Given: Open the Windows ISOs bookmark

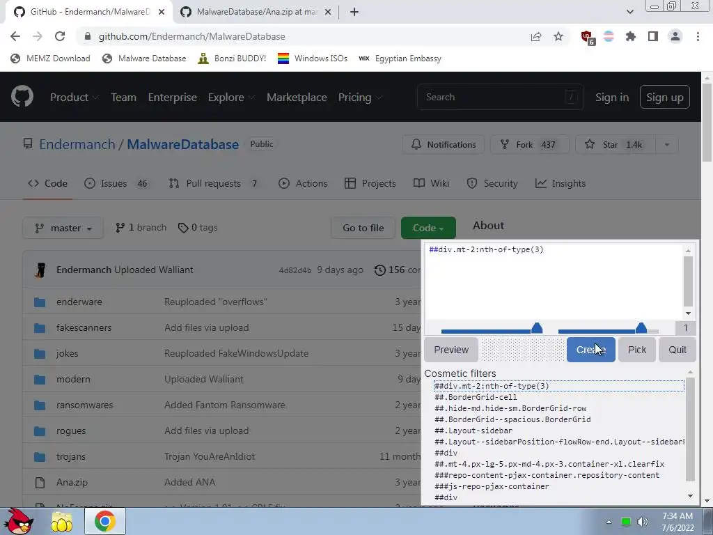Looking at the screenshot, I should (x=313, y=59).
